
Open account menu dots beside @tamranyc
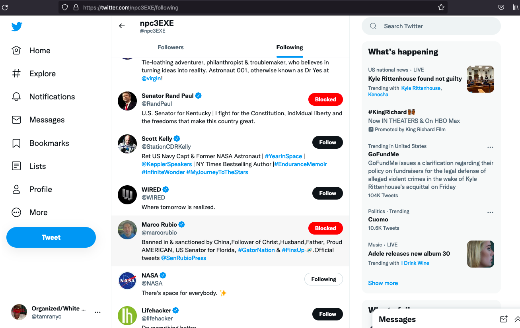pyautogui.click(x=97, y=312)
